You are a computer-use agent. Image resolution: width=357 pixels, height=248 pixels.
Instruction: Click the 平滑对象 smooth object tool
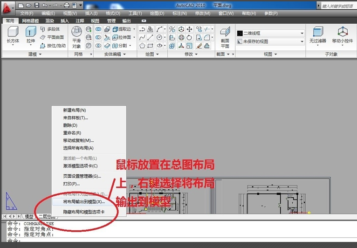point(76,37)
